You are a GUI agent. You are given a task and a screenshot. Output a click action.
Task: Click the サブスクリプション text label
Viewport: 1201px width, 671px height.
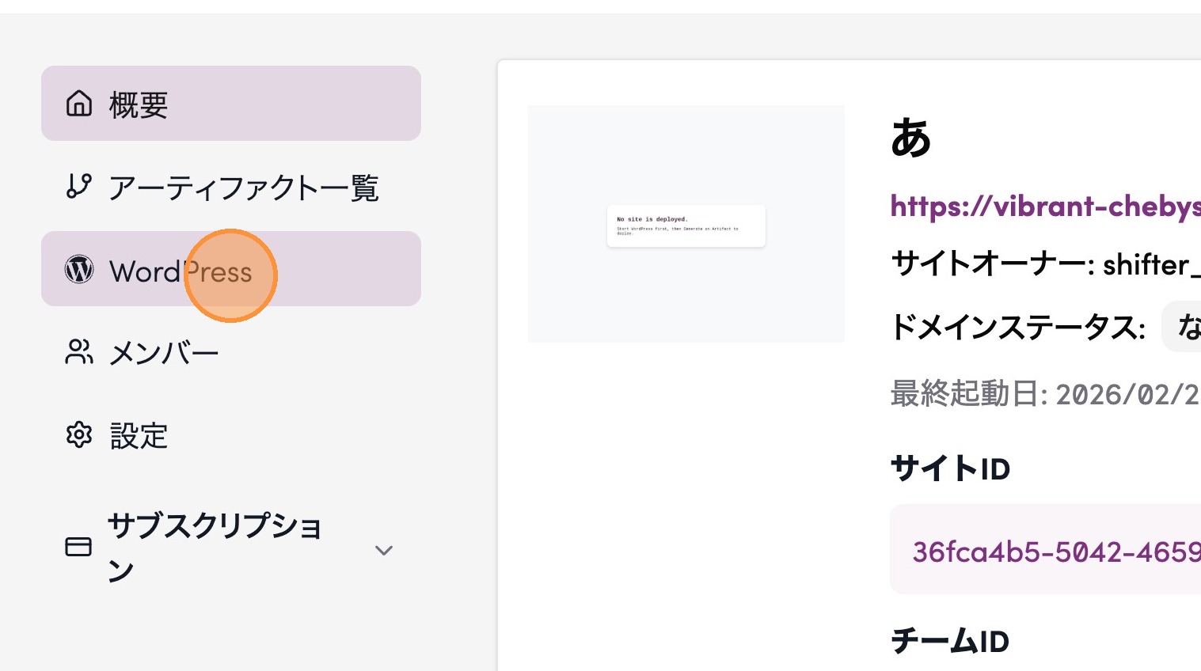point(214,547)
